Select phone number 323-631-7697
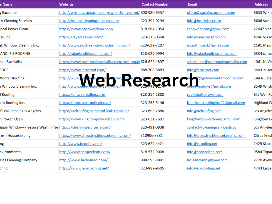The width and height of the screenshot is (272, 204). [152, 119]
